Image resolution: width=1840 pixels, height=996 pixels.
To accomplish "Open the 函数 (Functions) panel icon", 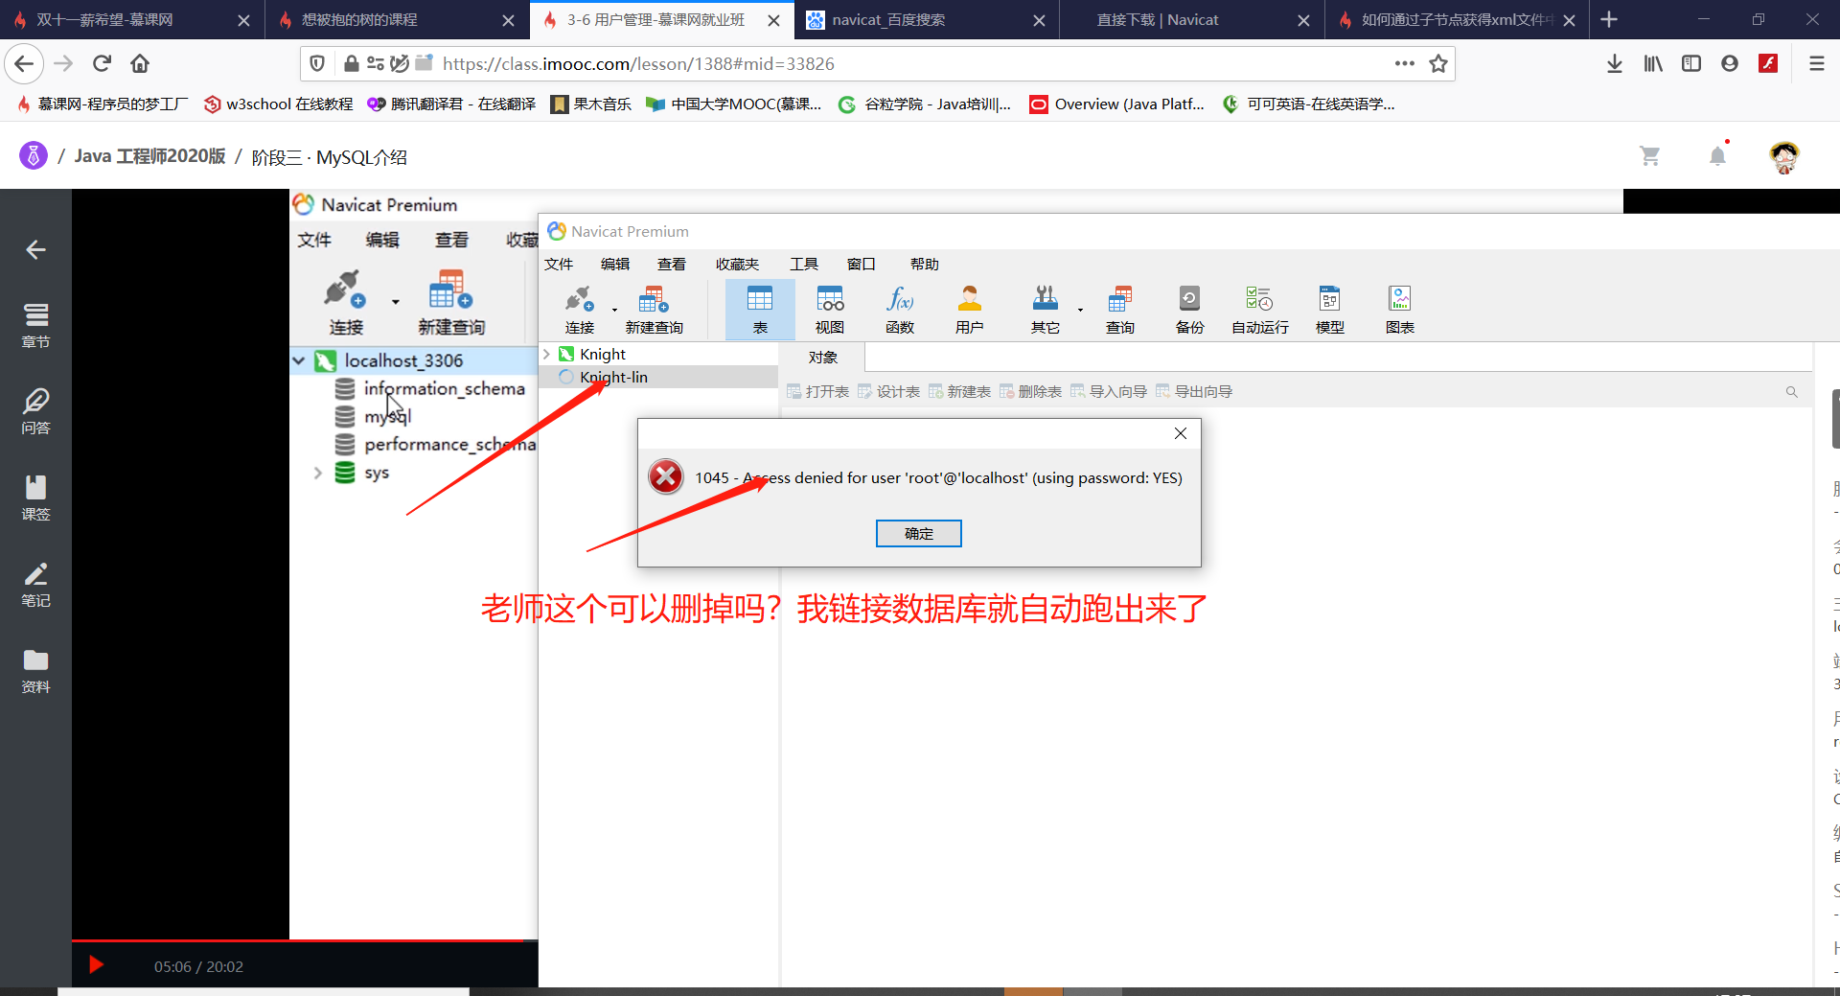I will click(899, 307).
